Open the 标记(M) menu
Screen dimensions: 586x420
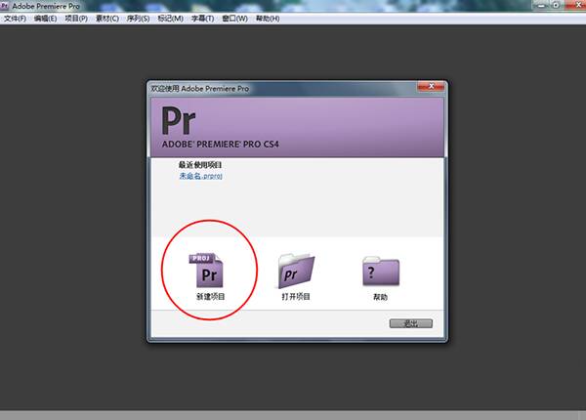pos(170,19)
